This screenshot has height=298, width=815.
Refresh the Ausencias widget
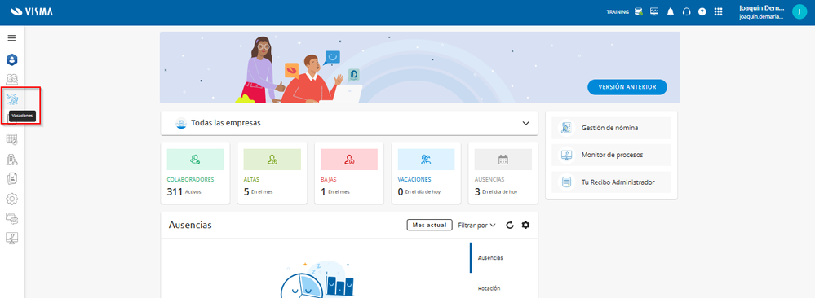click(x=510, y=225)
